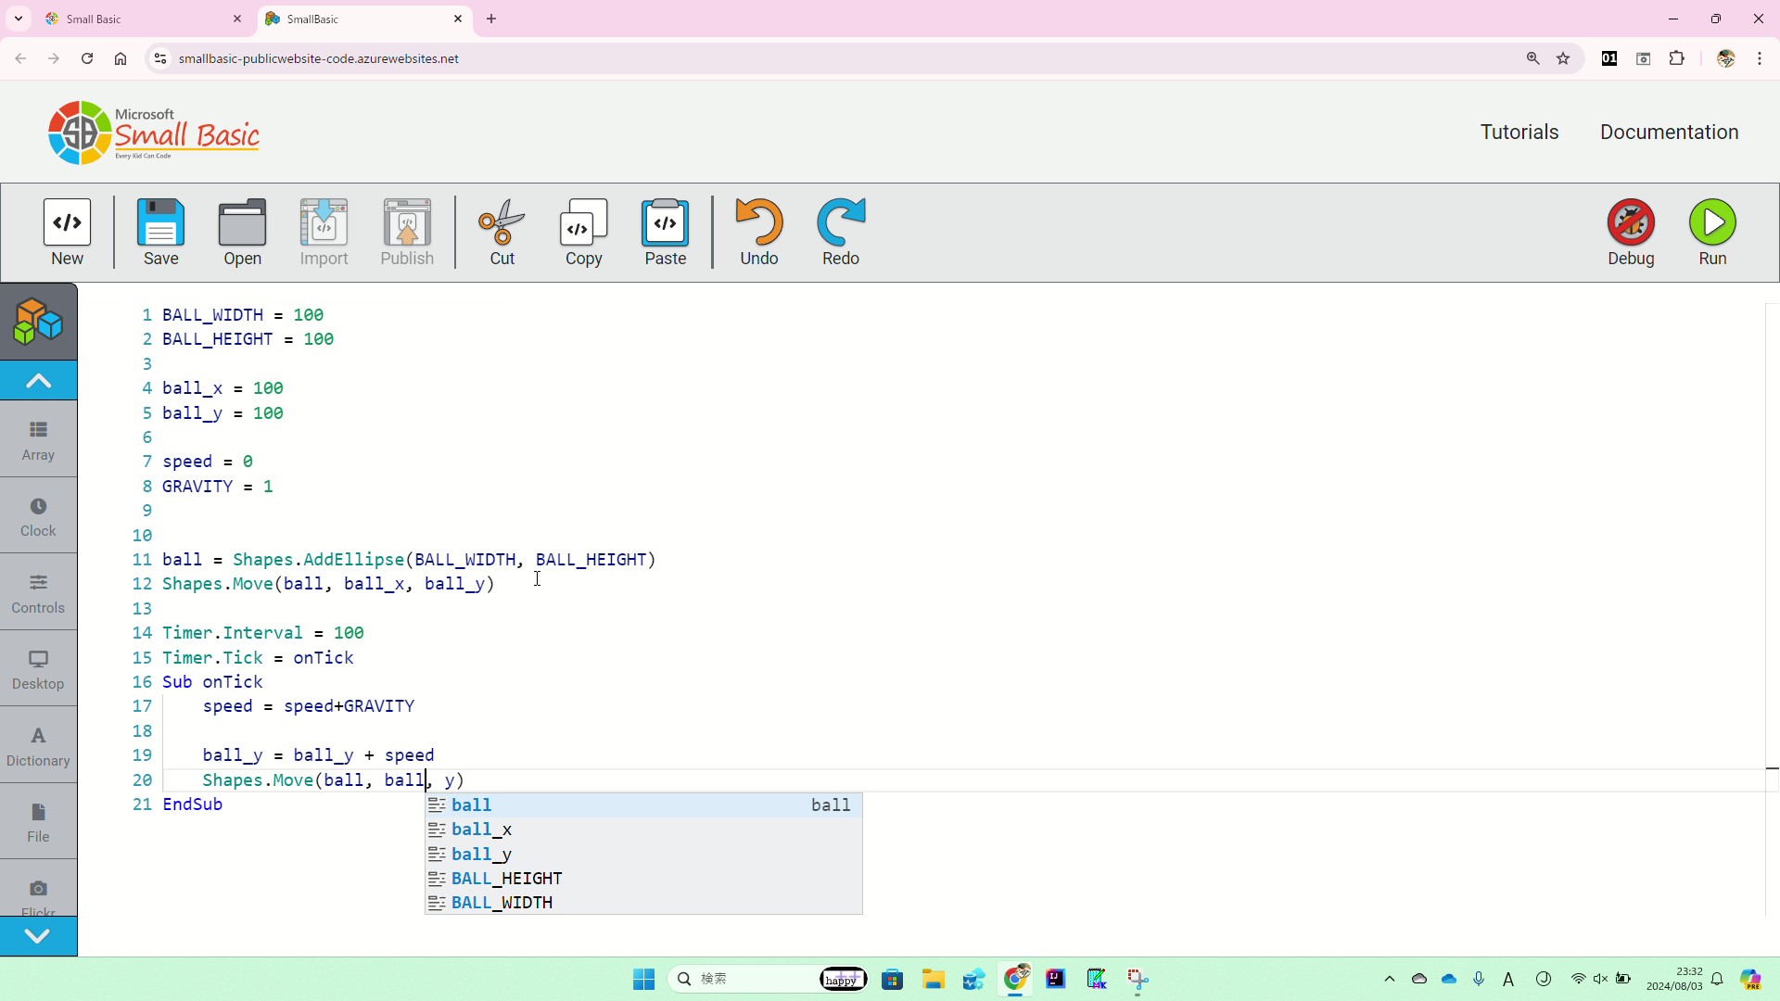Screen dimensions: 1780x1001
Task: Run the program with green button
Action: coord(1711,232)
